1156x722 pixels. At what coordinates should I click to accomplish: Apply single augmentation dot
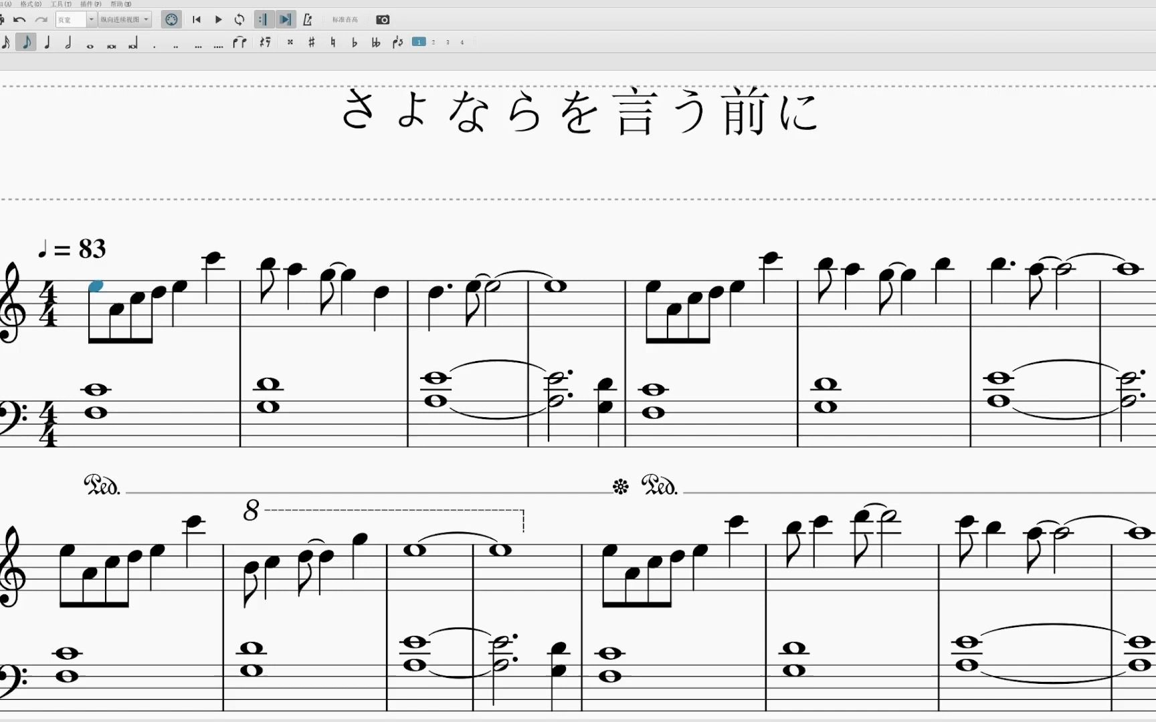point(154,46)
